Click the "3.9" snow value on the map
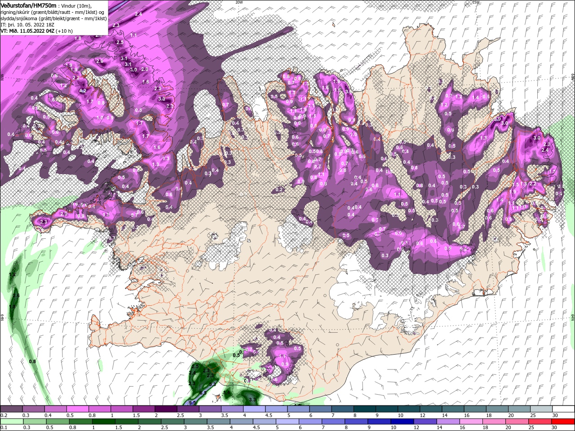Image resolution: width=575 pixels, height=431 pixels. (x=496, y=119)
